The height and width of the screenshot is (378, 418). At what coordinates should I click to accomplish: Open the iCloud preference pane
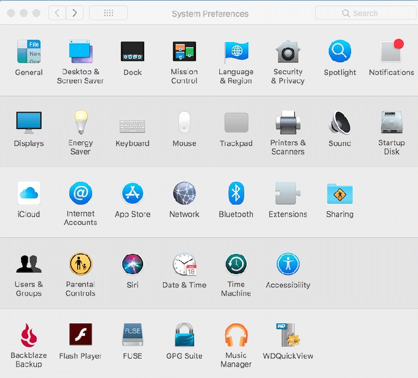pos(28,194)
